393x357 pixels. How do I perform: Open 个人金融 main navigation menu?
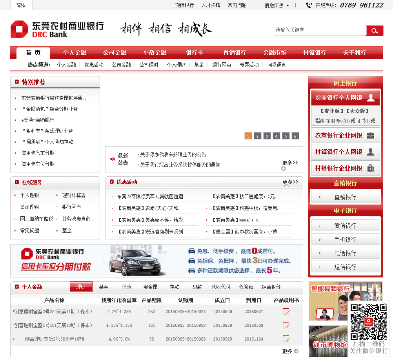click(x=75, y=53)
